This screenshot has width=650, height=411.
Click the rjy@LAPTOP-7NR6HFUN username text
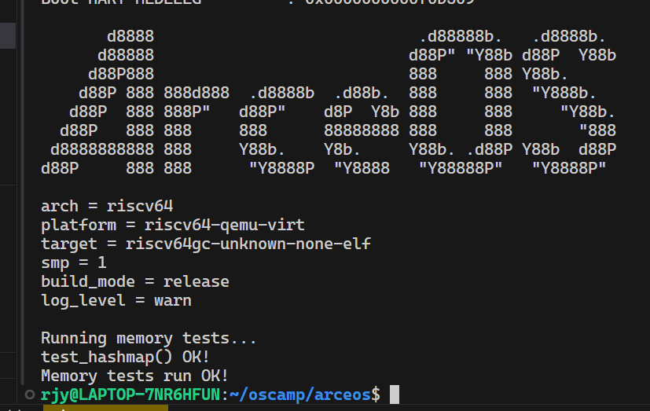tap(130, 394)
